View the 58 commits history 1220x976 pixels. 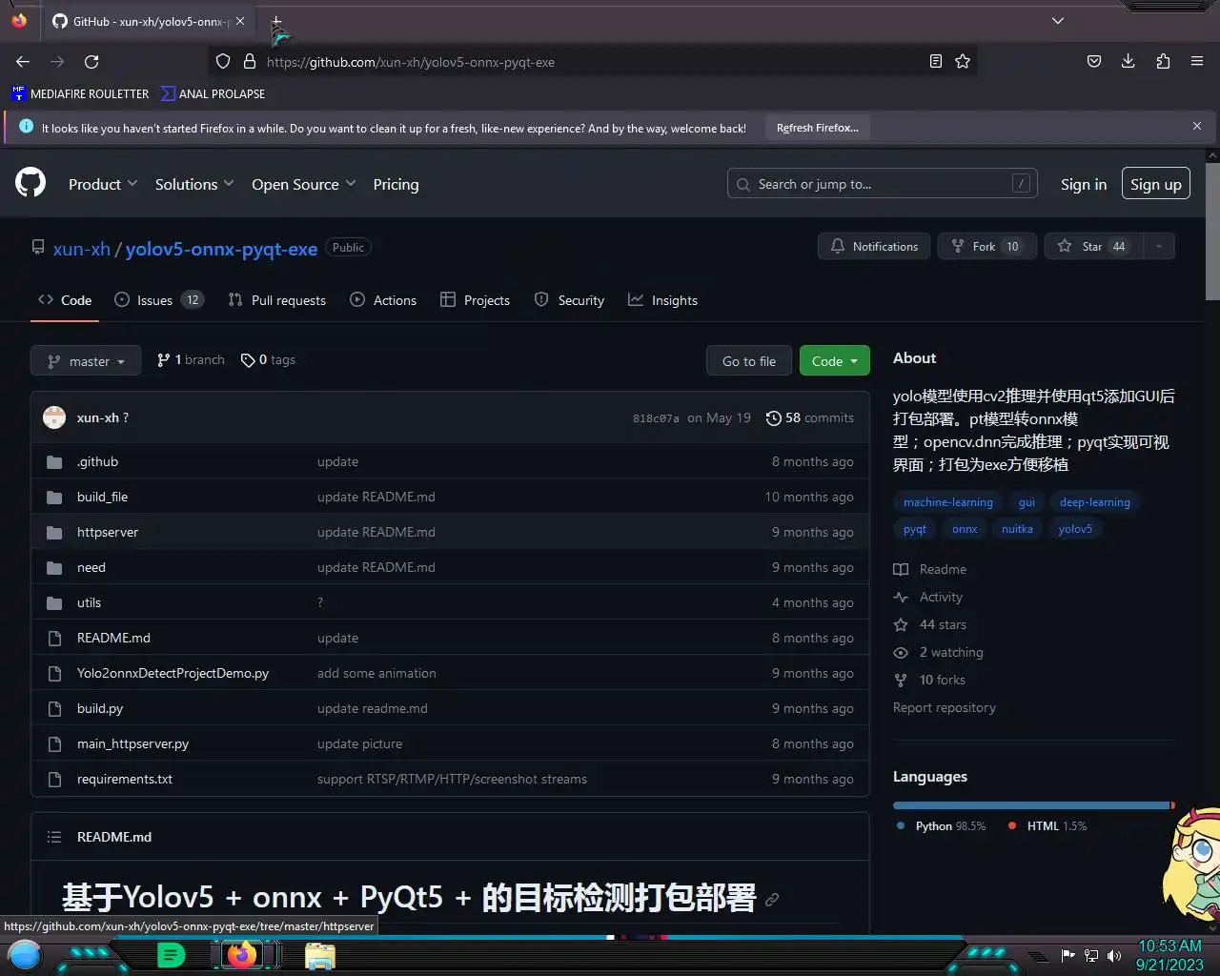810,417
